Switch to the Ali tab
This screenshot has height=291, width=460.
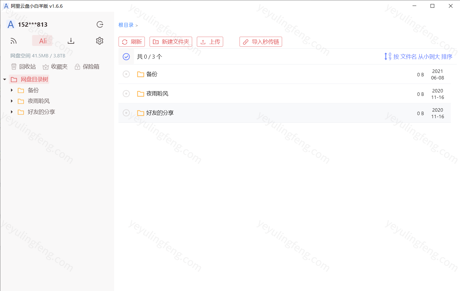point(43,41)
